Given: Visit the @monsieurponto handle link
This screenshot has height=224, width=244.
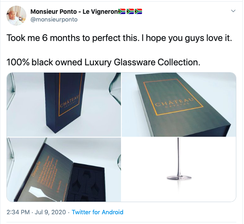Looking at the screenshot, I should coord(54,19).
